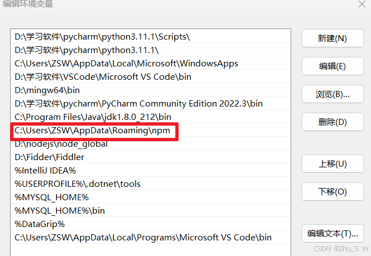Select Local\Microsoft\WindowsApps path entry
Image resolution: width=371 pixels, height=256 pixels.
[x=151, y=64]
